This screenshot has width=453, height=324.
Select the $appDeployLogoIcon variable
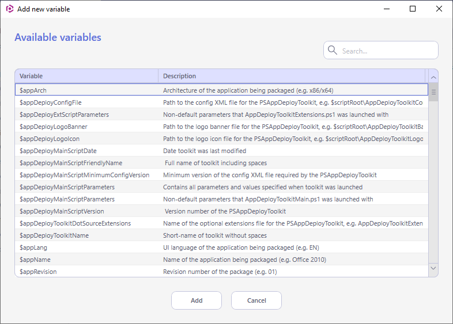click(50, 139)
